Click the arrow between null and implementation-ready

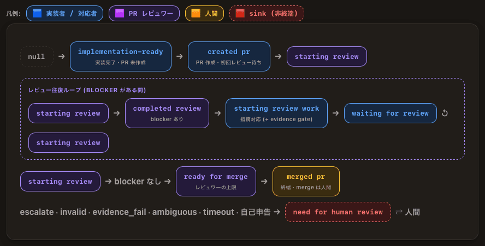(62, 57)
